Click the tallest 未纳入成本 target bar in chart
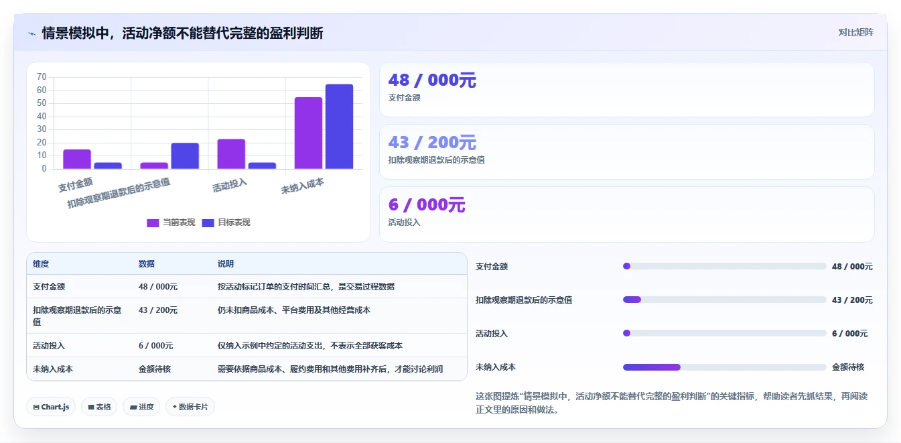Image resolution: width=901 pixels, height=443 pixels. pos(339,127)
